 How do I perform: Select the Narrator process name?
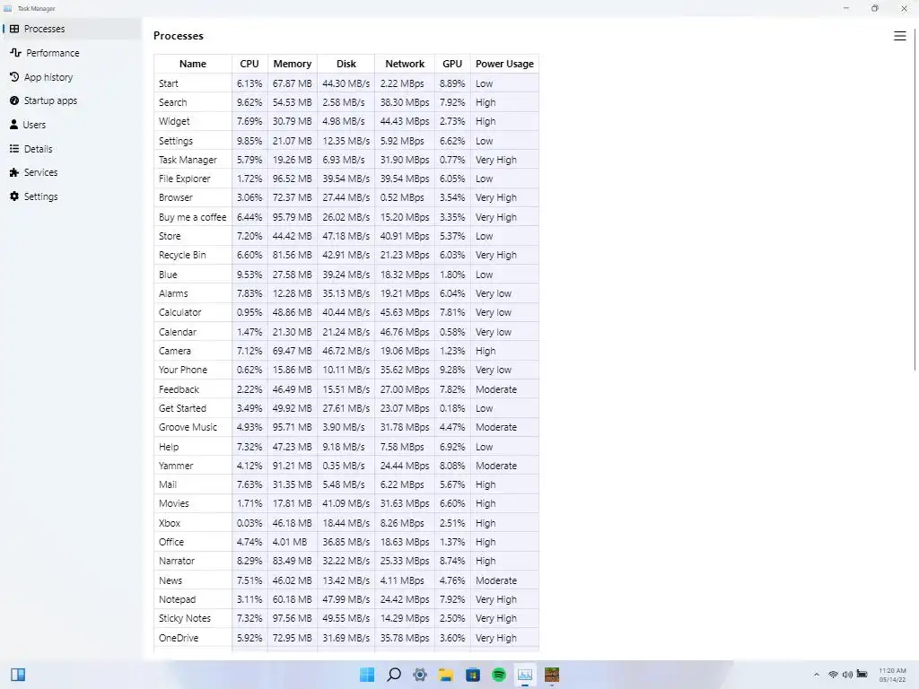177,561
